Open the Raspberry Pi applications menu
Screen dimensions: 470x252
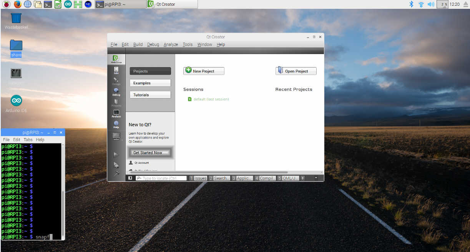7,4
